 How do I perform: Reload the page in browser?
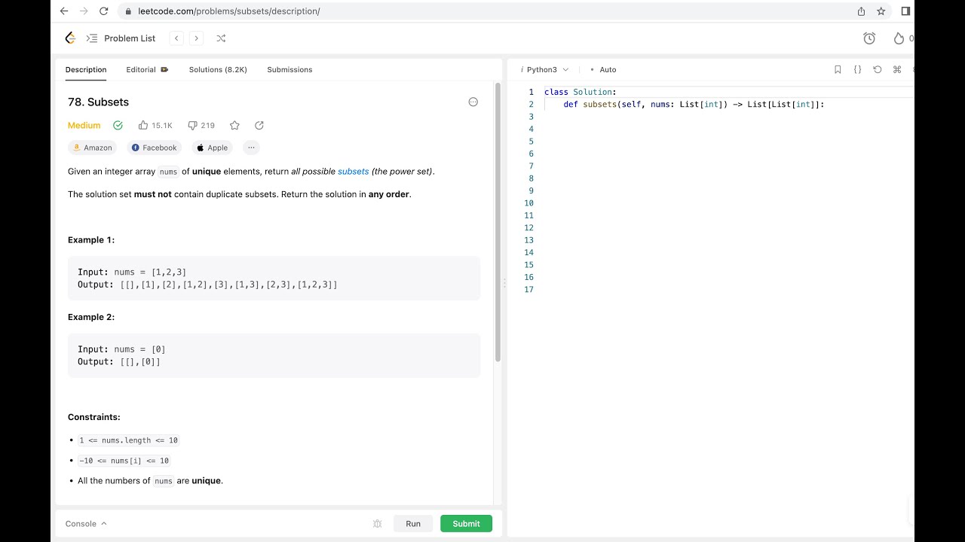point(103,11)
